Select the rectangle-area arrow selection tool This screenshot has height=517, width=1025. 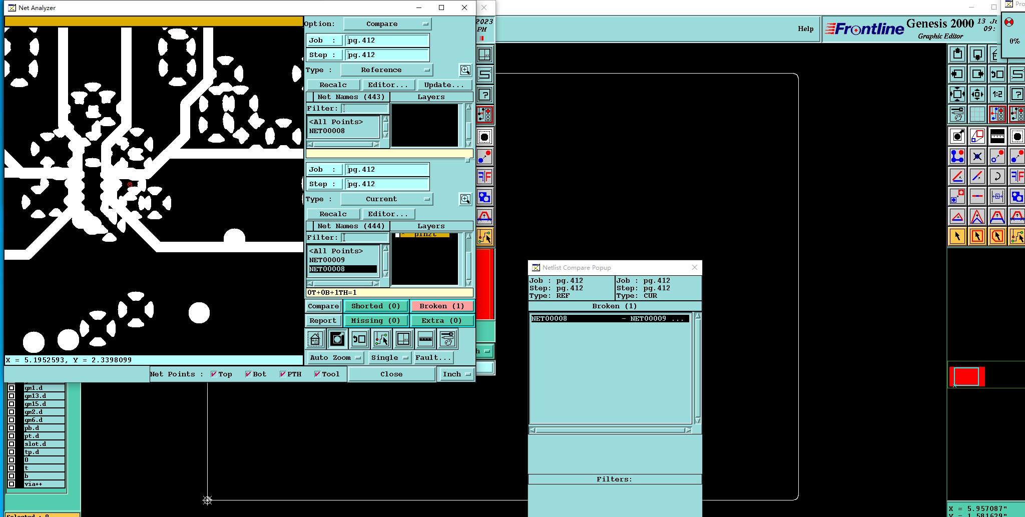pos(977,236)
